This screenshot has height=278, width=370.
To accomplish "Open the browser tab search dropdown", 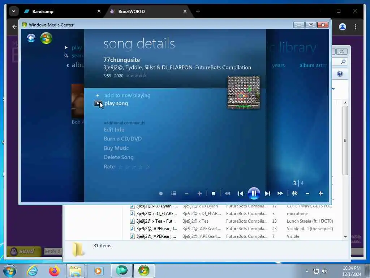I will point(14,11).
